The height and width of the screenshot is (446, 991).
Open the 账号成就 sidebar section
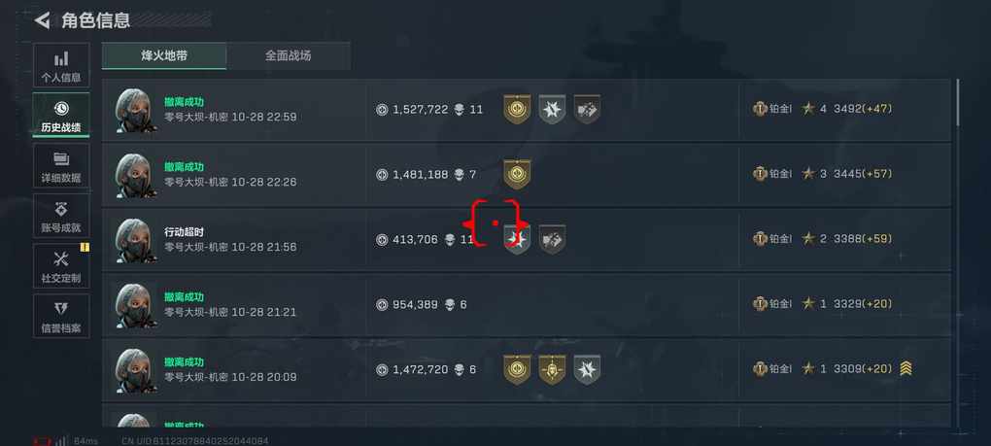pos(61,216)
